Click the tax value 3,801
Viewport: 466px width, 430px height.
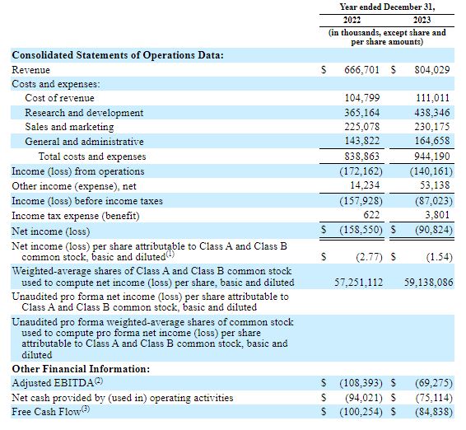437,215
